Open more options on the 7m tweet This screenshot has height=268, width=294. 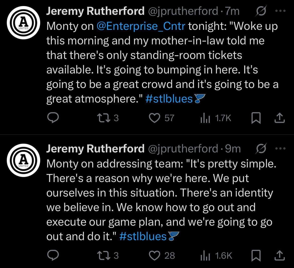(280, 11)
